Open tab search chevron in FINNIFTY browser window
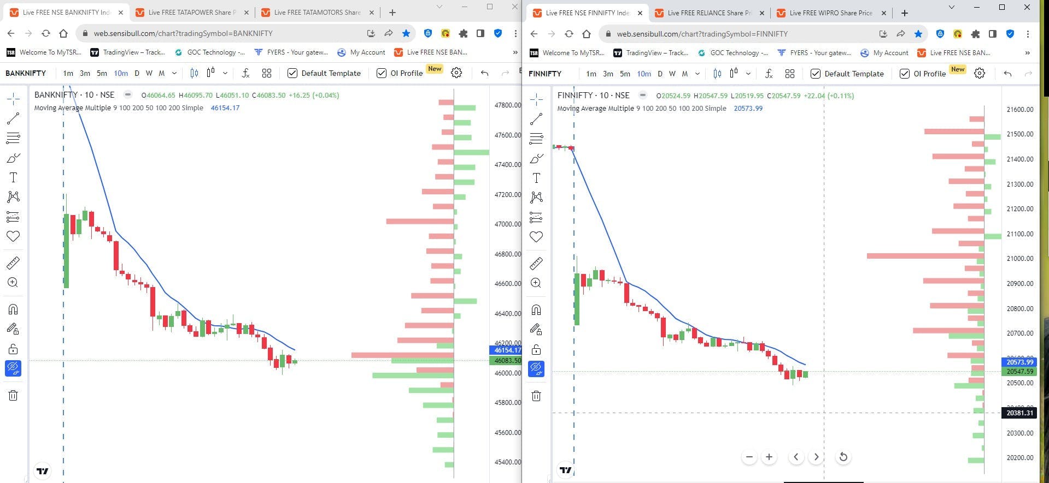Viewport: 1049px width, 483px height. (x=952, y=7)
